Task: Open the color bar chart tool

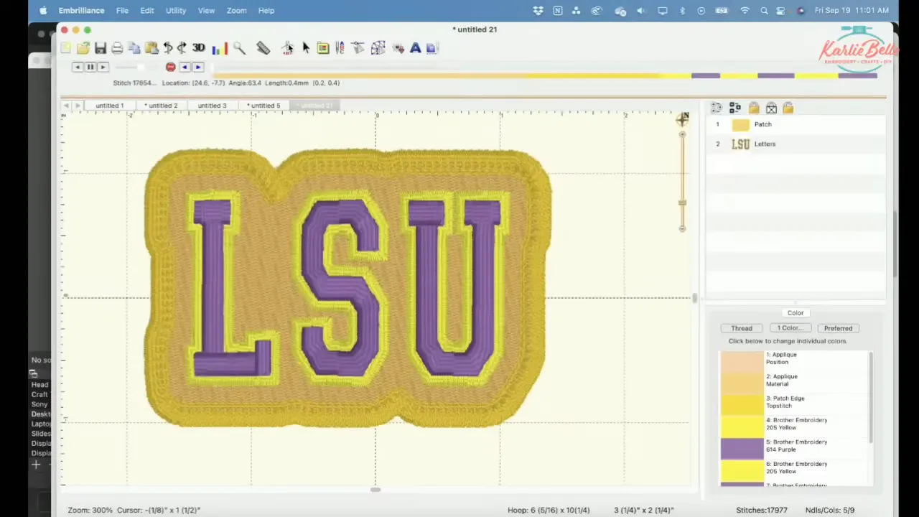Action: tap(220, 48)
